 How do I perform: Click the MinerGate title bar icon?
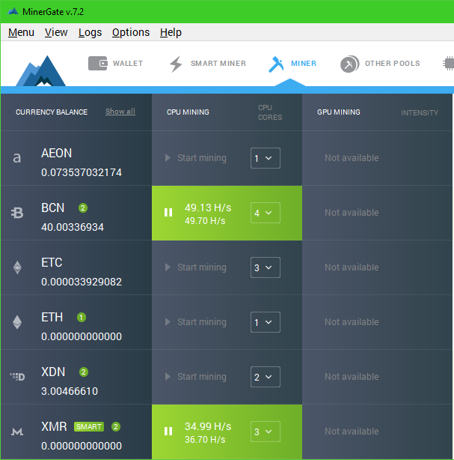coord(13,12)
